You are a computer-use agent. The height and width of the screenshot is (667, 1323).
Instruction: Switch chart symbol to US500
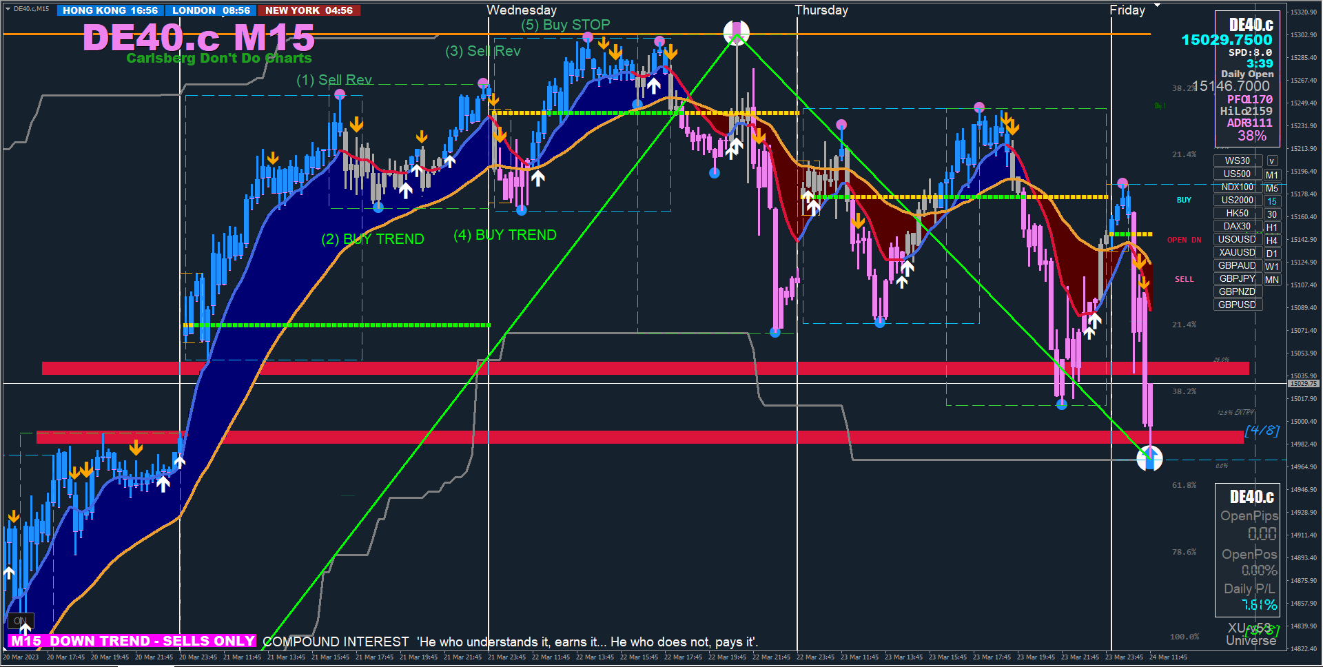1238,174
